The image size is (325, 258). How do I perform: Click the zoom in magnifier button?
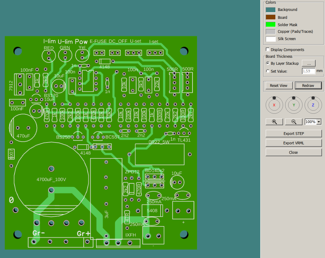274,122
